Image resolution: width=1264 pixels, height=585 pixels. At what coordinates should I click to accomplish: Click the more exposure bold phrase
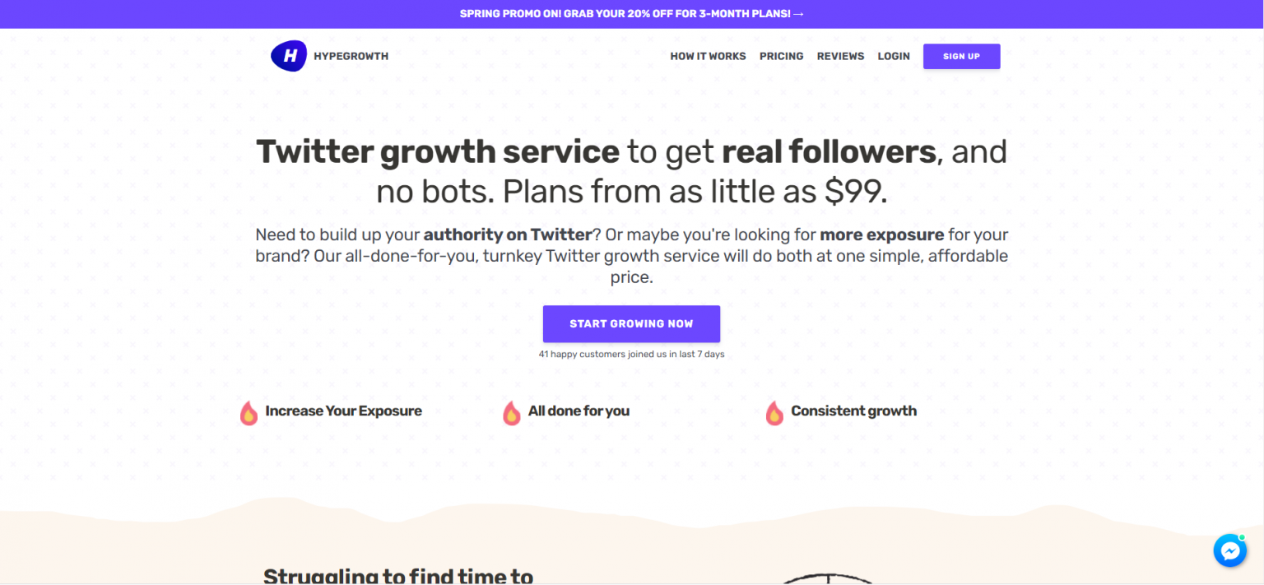pos(882,234)
